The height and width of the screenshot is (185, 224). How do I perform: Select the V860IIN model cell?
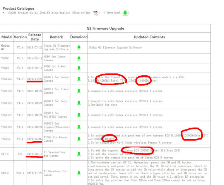coord(7,91)
